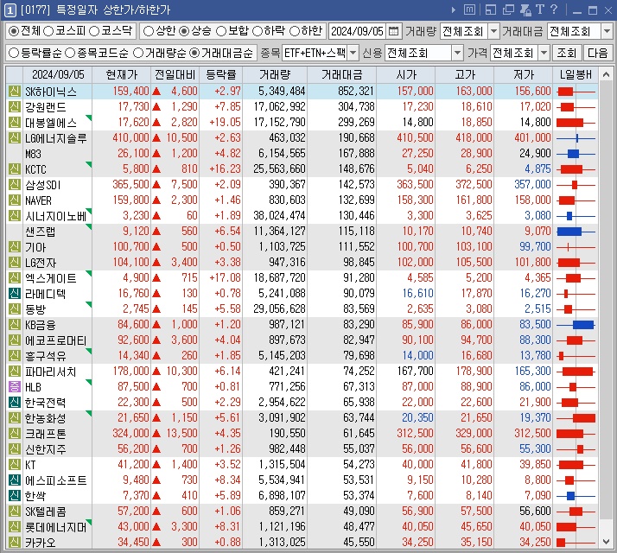Click the 고가 column header
Screen dimensions: 617x553
pyautogui.click(x=464, y=75)
